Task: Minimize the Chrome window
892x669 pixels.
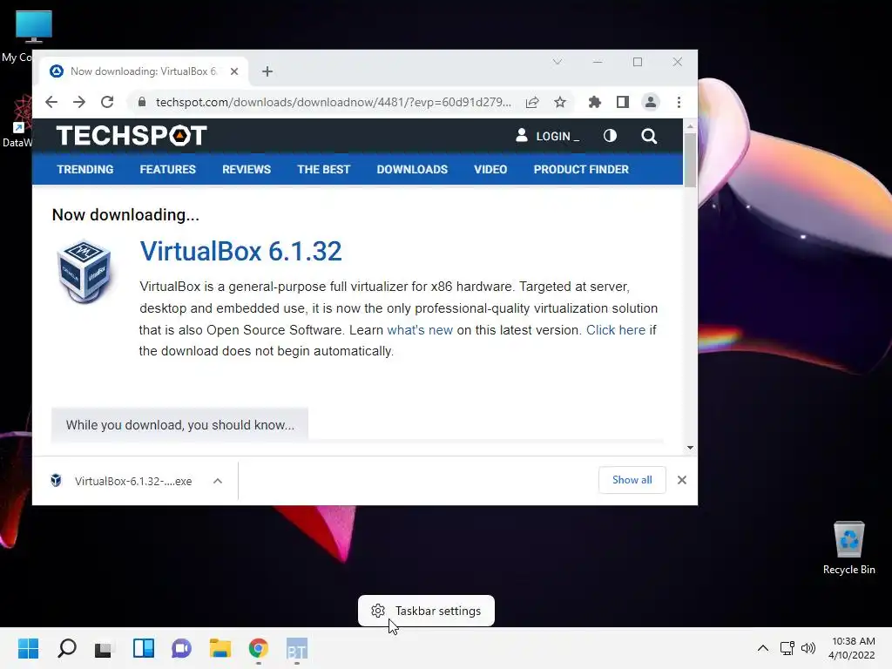Action: [x=598, y=62]
